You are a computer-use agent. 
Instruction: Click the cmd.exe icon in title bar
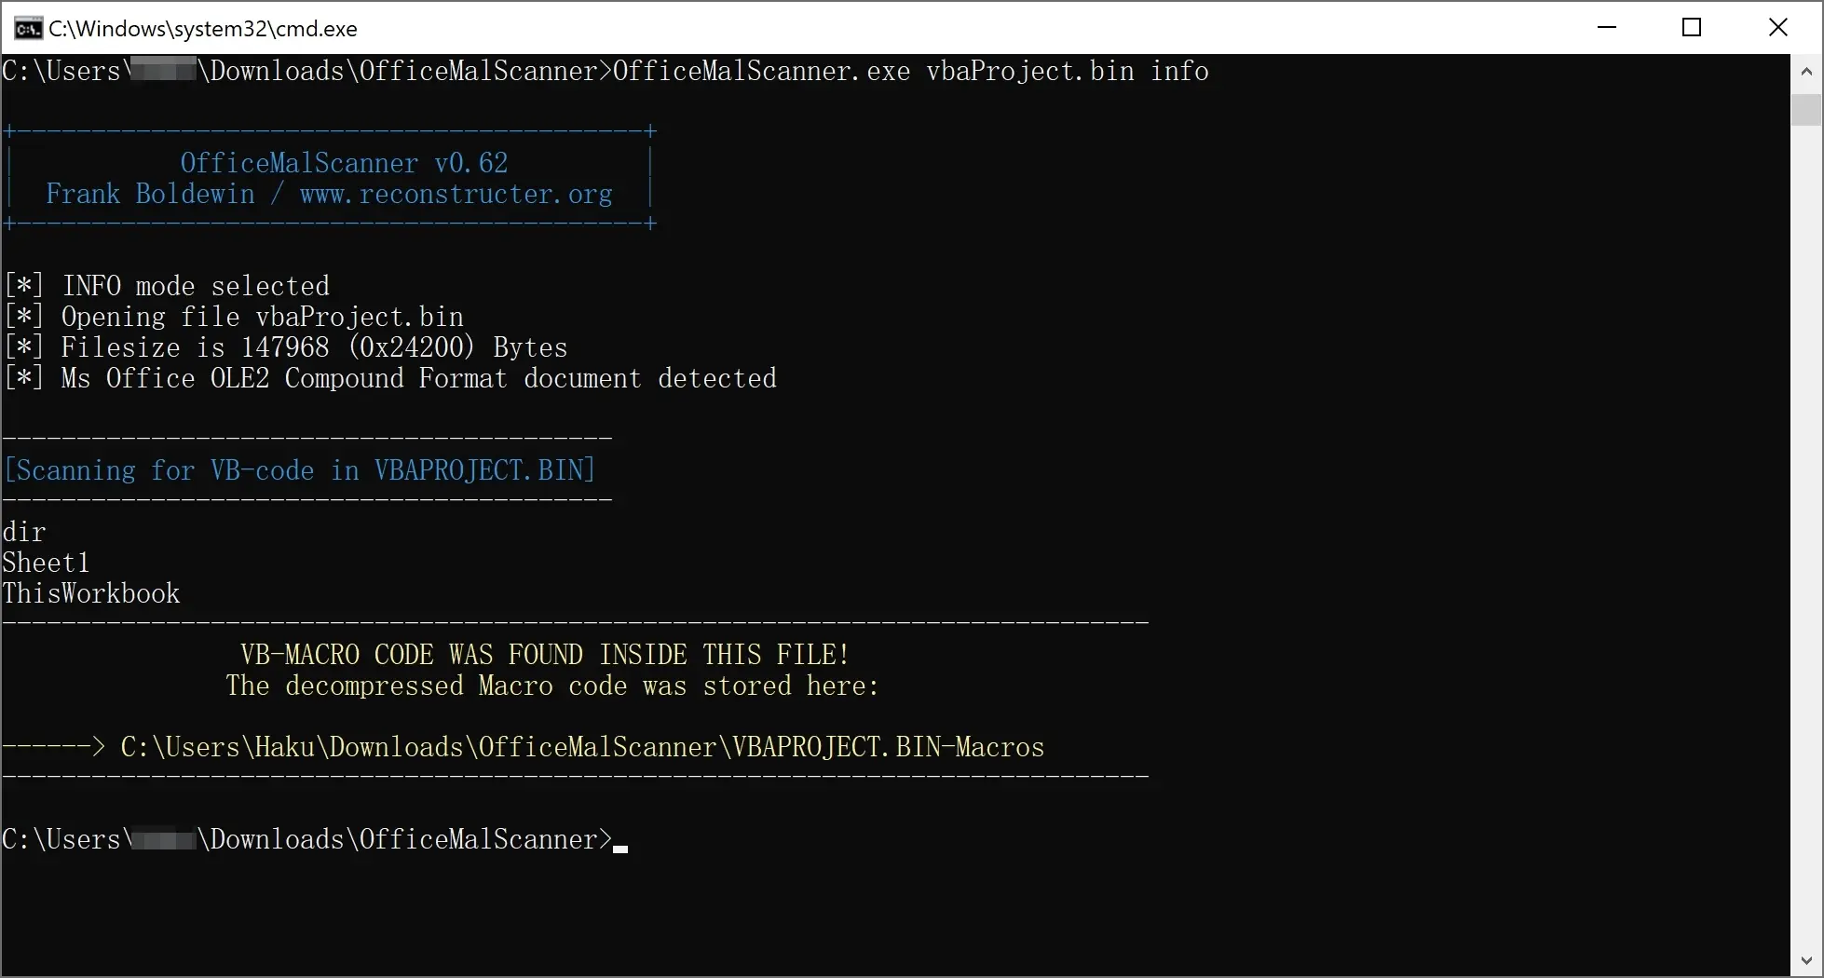tap(27, 28)
